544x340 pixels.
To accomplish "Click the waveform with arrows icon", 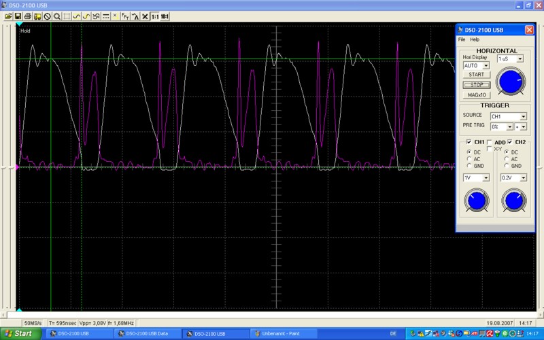I will pos(96,16).
